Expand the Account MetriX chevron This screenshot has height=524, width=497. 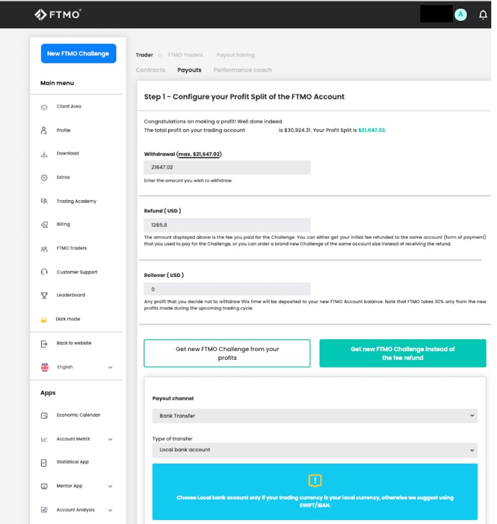(111, 440)
